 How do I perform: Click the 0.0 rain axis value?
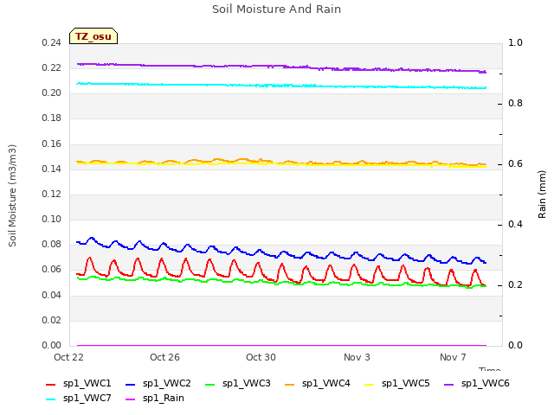(516, 346)
